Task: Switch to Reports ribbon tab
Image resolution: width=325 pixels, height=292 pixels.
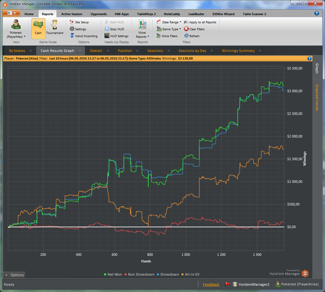Action: pos(47,14)
